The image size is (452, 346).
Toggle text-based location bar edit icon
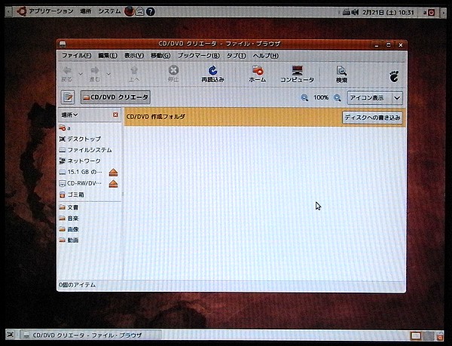68,97
